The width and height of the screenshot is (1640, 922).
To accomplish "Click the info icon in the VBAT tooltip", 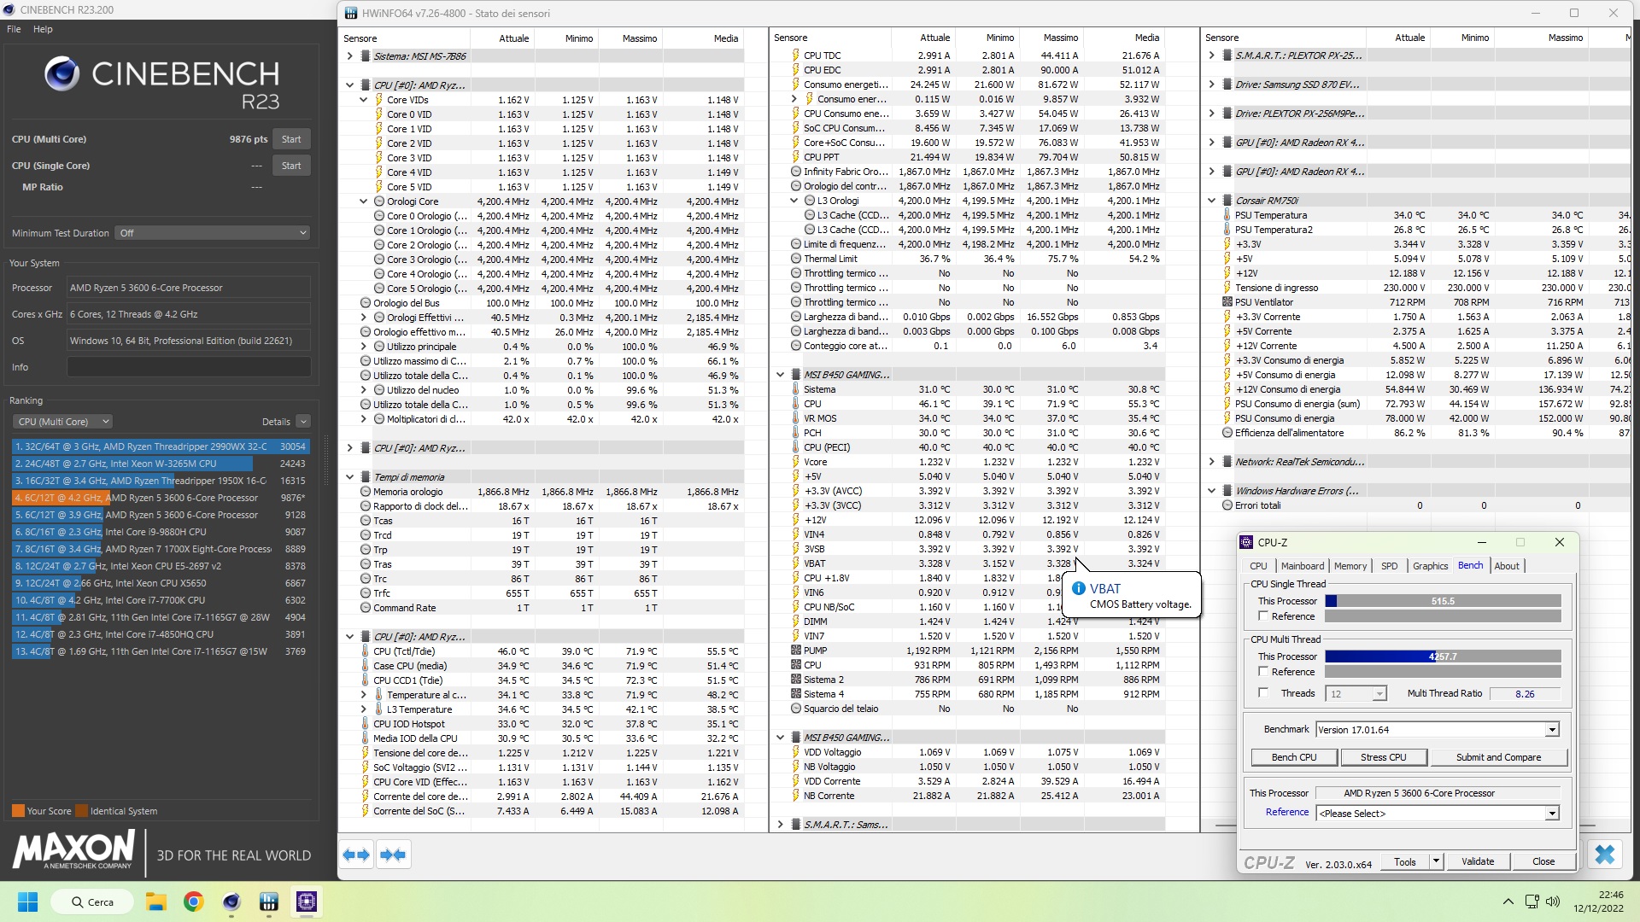I will [1079, 588].
